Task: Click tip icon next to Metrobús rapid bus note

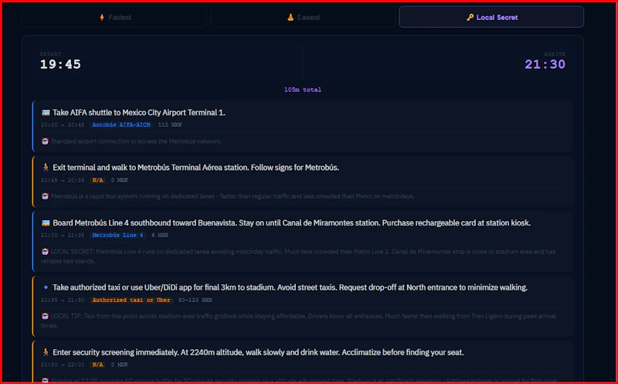Action: tap(45, 196)
